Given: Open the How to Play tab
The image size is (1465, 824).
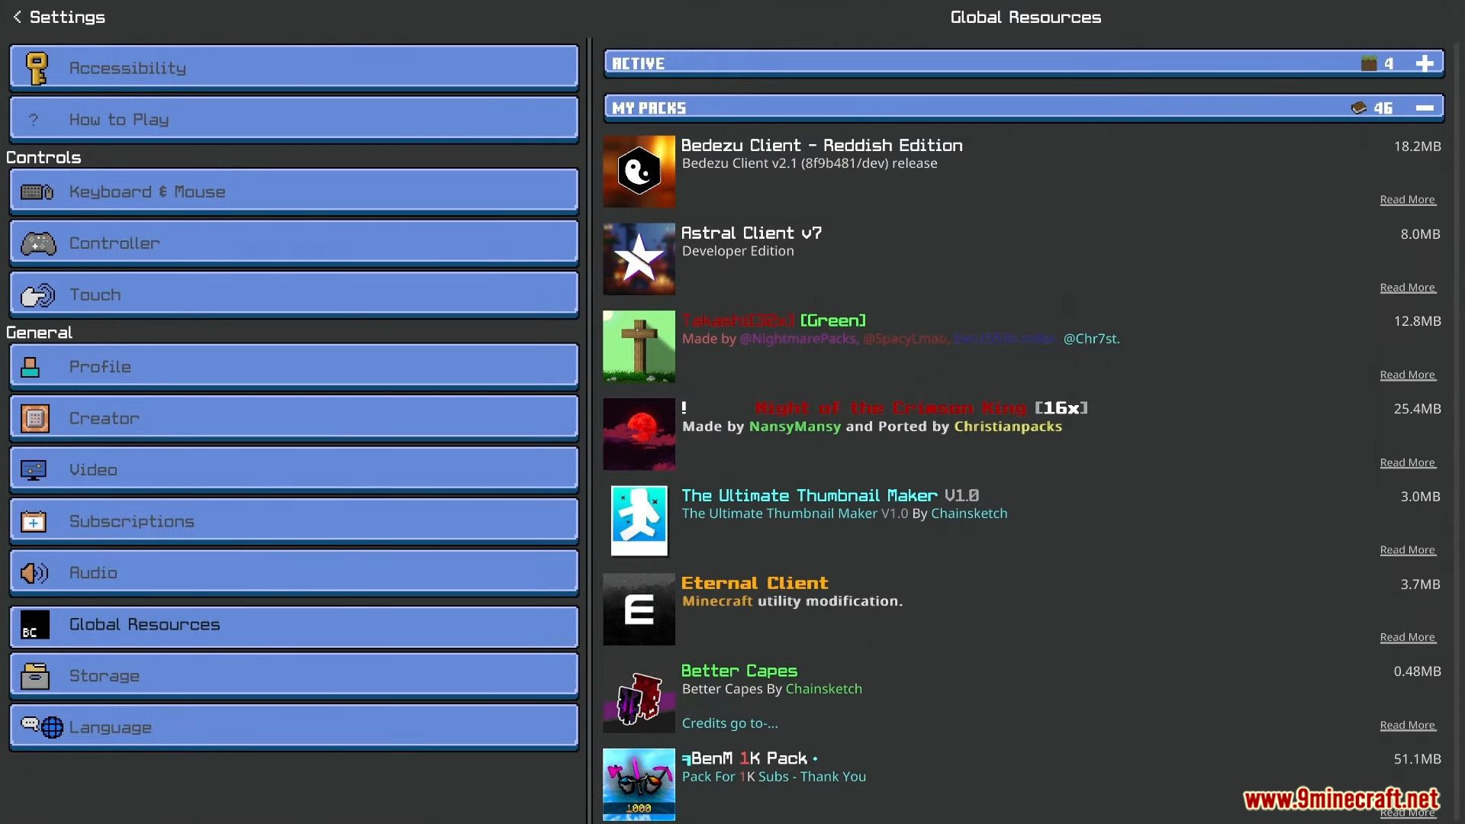Looking at the screenshot, I should (294, 120).
